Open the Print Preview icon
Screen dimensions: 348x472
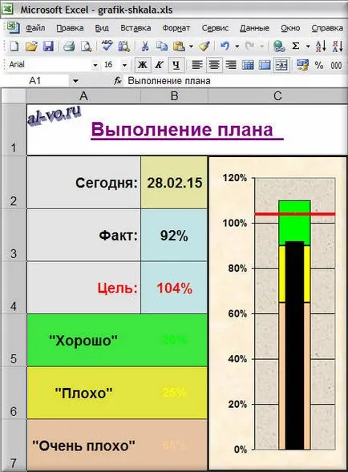87,46
